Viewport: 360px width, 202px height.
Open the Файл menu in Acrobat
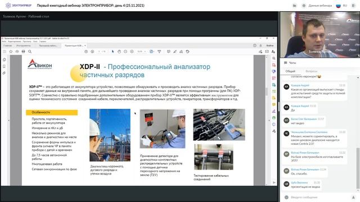point(4,42)
